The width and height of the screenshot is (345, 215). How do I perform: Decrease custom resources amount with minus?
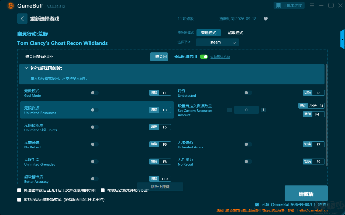click(x=229, y=110)
